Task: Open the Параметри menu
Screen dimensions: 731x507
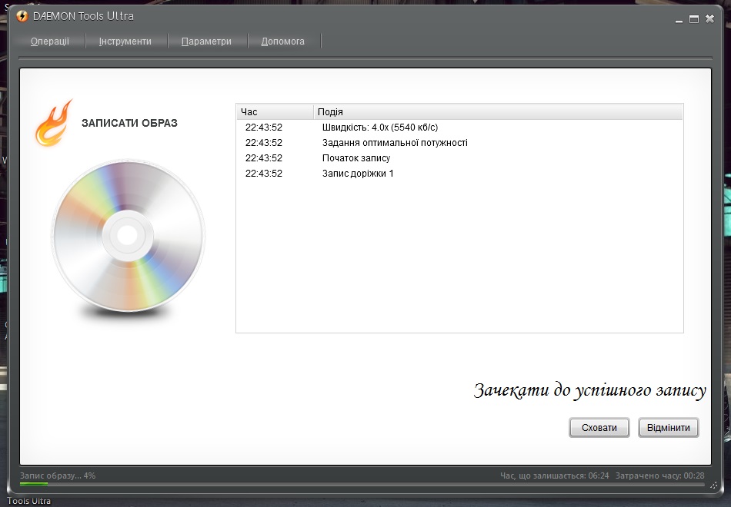Action: tap(206, 41)
